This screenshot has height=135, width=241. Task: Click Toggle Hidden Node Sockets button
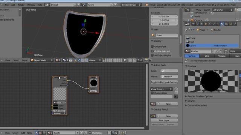(x=164, y=82)
